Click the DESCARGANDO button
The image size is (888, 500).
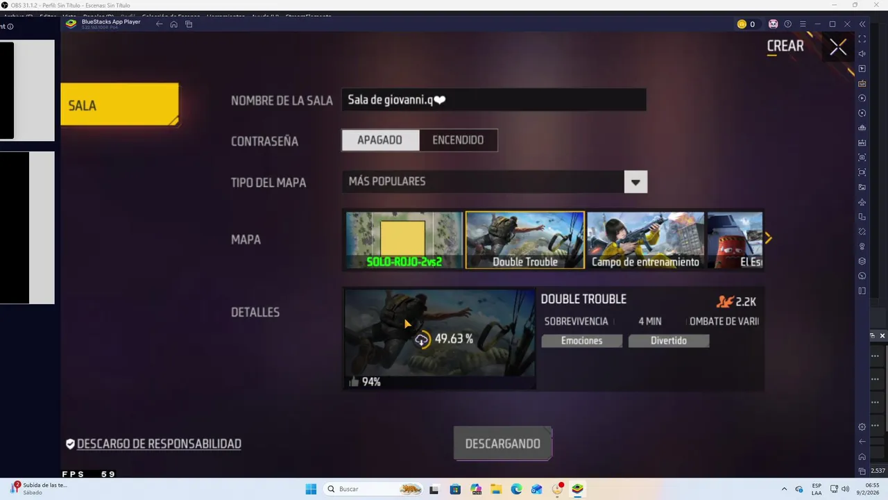pyautogui.click(x=503, y=444)
